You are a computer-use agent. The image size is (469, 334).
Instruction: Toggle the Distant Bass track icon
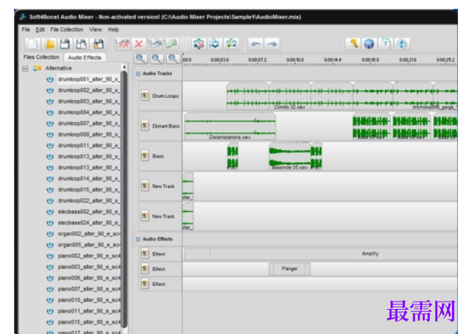145,126
